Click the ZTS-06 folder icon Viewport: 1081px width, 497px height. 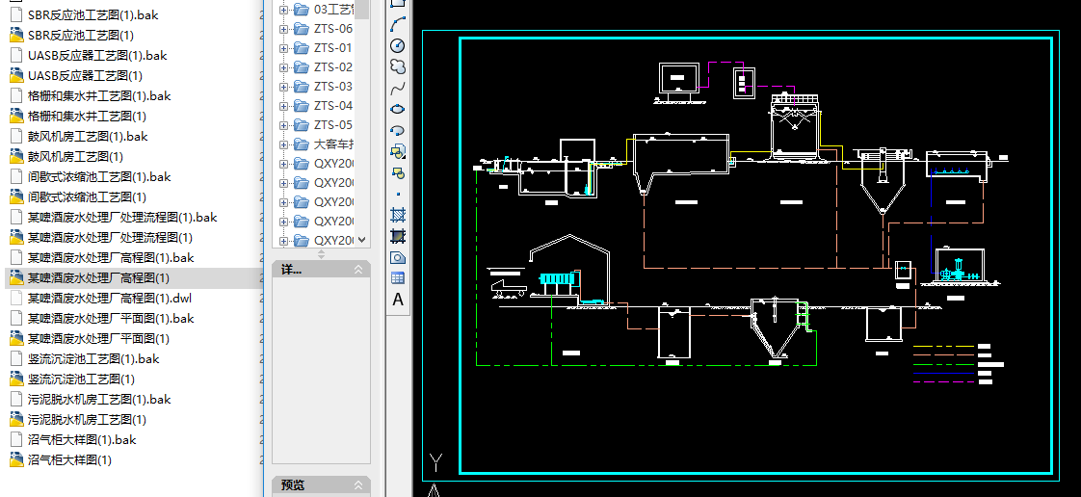coord(302,28)
